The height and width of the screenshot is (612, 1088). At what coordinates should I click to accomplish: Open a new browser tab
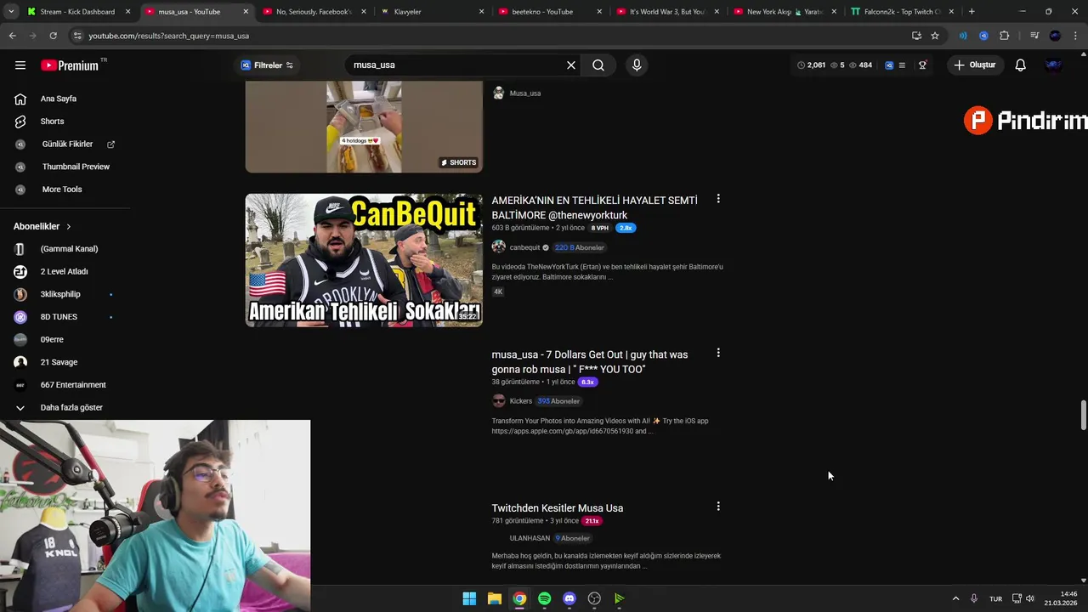point(972,12)
